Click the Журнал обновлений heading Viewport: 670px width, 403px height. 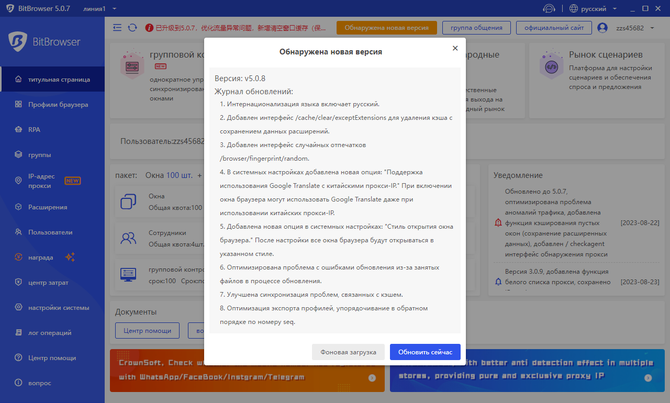click(254, 92)
